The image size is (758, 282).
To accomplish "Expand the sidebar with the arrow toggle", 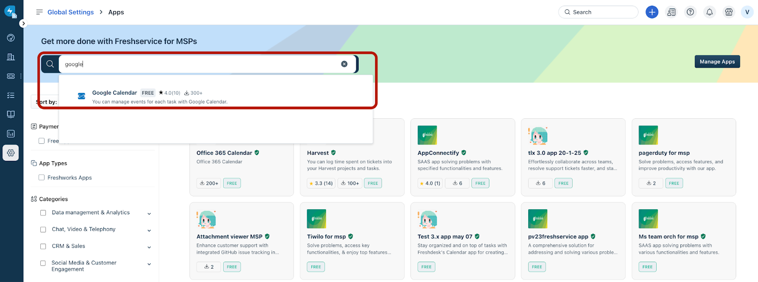I will tap(23, 24).
